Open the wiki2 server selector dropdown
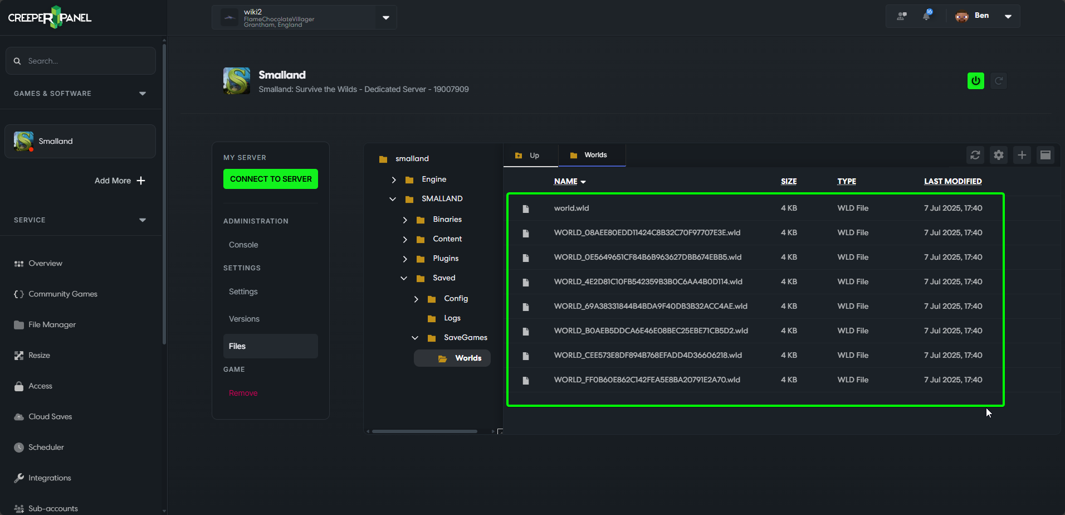1065x515 pixels. click(x=386, y=17)
